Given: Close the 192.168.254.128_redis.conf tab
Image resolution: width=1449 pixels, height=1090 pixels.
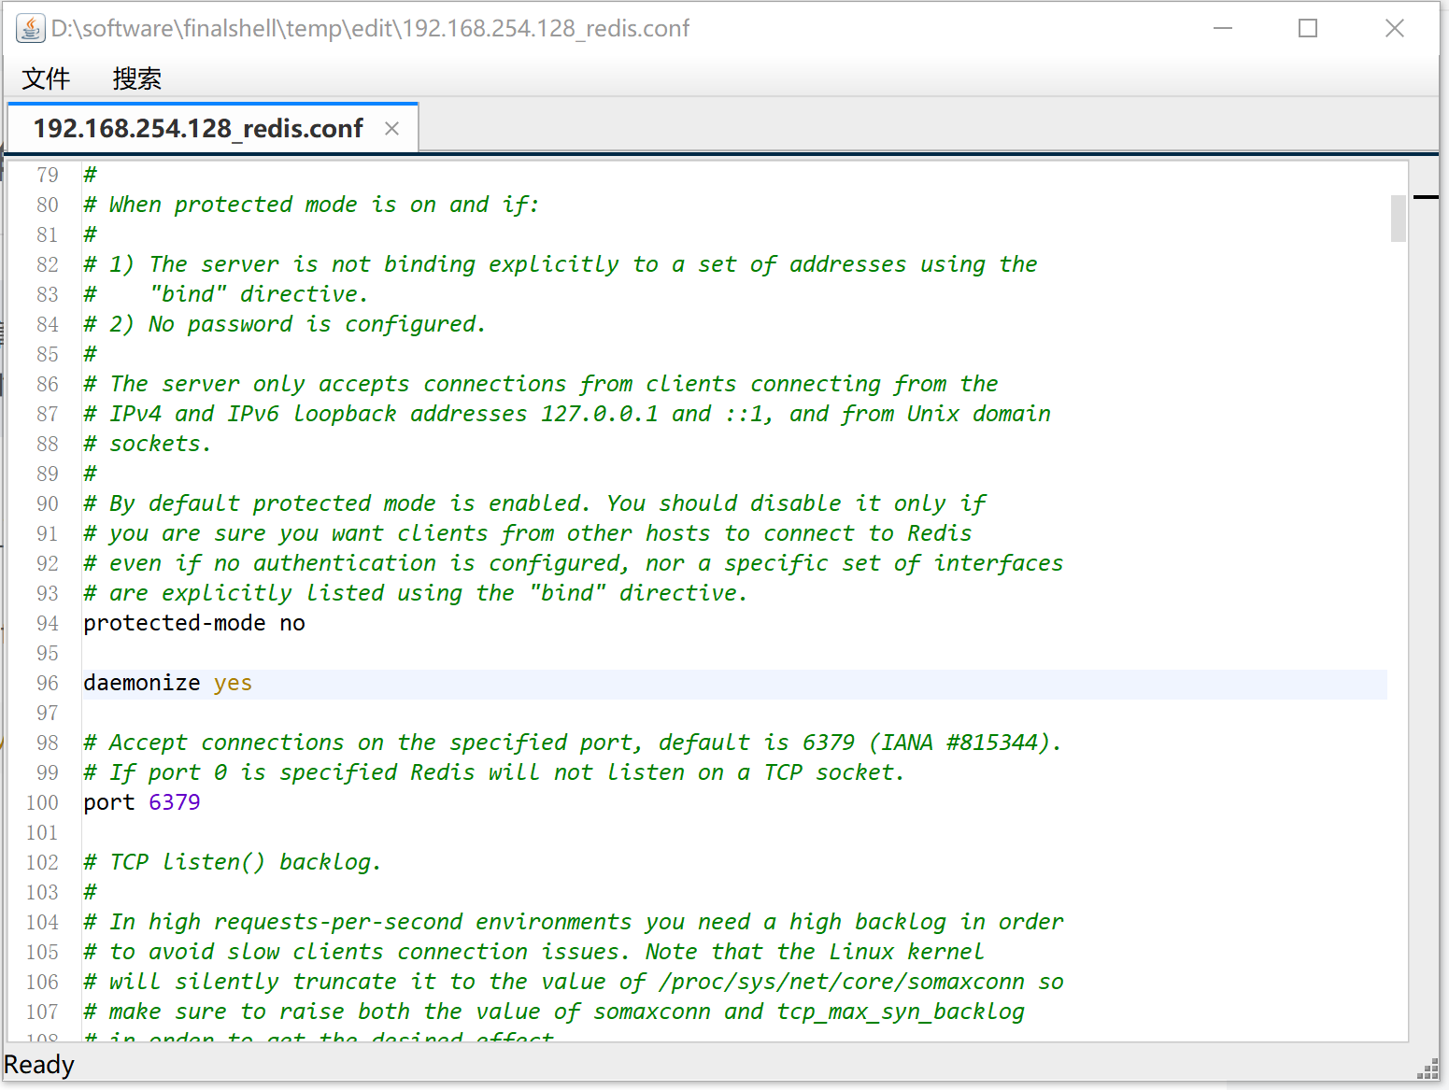Looking at the screenshot, I should click(x=392, y=129).
